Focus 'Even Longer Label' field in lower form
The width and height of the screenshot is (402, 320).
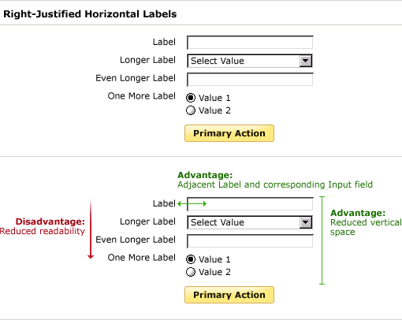(250, 241)
